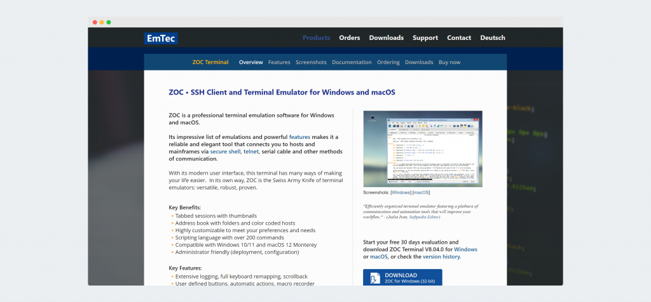The width and height of the screenshot is (651, 302).
Task: Click 'Tabbed sessions with thumbnails' bullet
Action: [x=216, y=216]
